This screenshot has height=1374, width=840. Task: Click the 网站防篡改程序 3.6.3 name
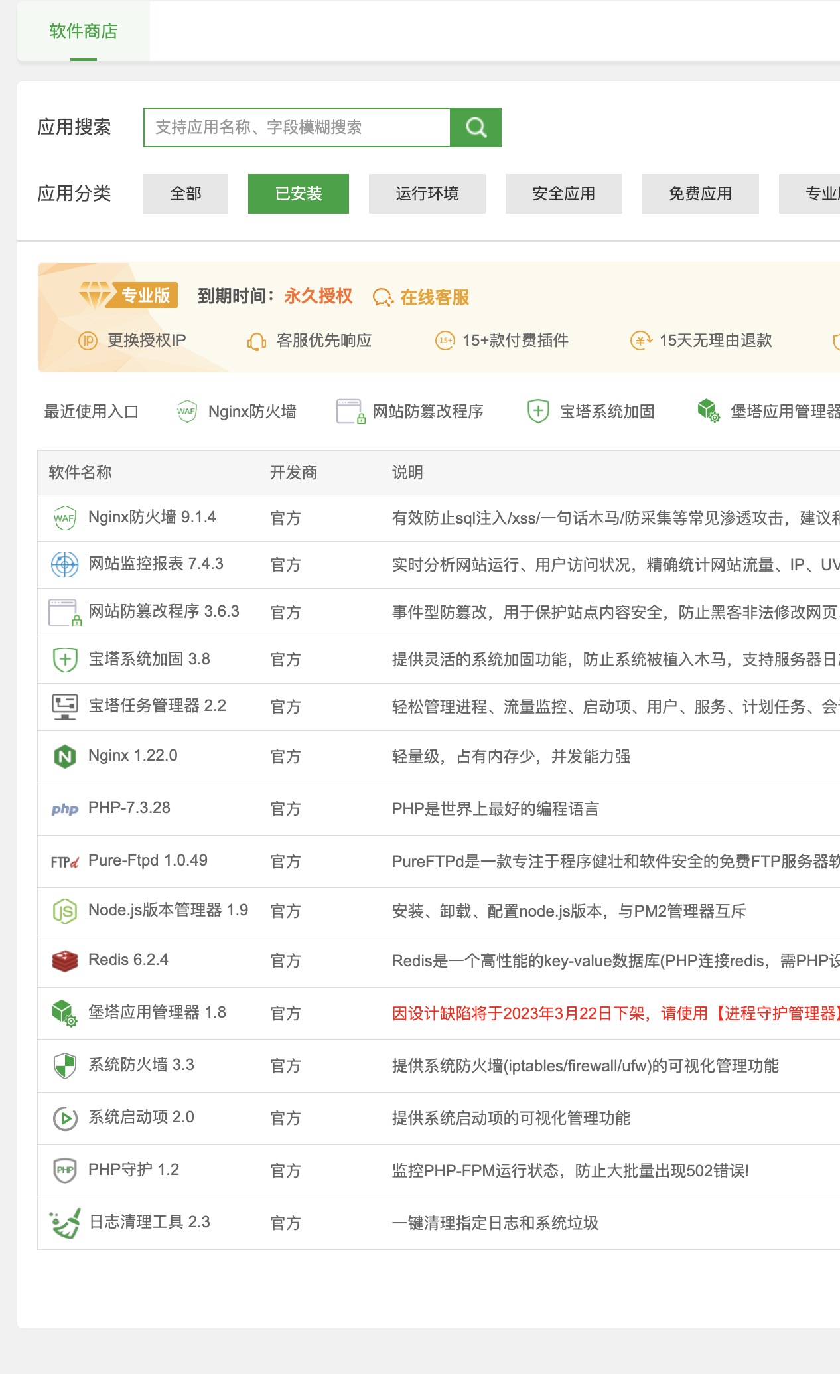click(164, 611)
